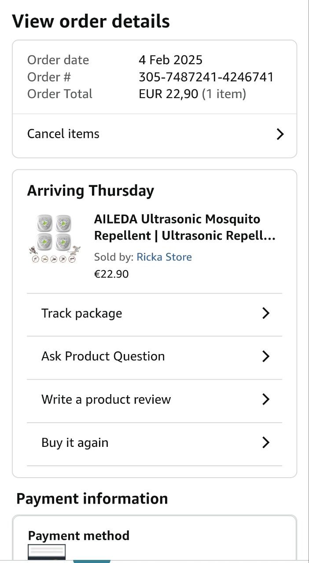Tap the order number 305-7487241-4246741
Viewport: 309px width, 563px height.
click(x=206, y=77)
